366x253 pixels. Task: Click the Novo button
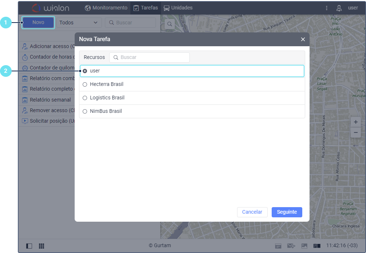click(38, 23)
